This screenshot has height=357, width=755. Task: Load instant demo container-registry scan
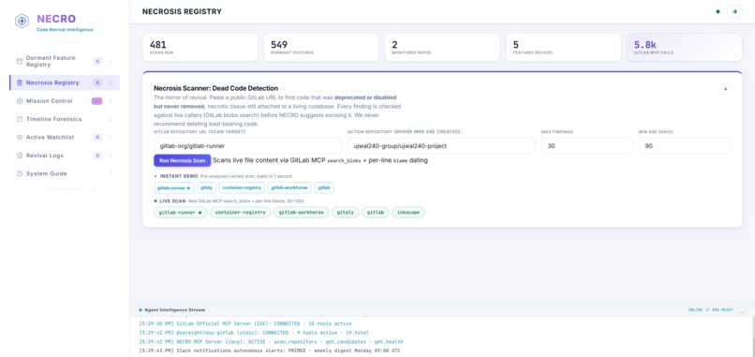pyautogui.click(x=242, y=188)
